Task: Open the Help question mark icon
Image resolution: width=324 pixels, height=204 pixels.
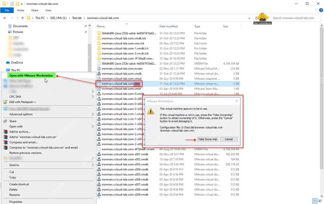Action: [321, 10]
